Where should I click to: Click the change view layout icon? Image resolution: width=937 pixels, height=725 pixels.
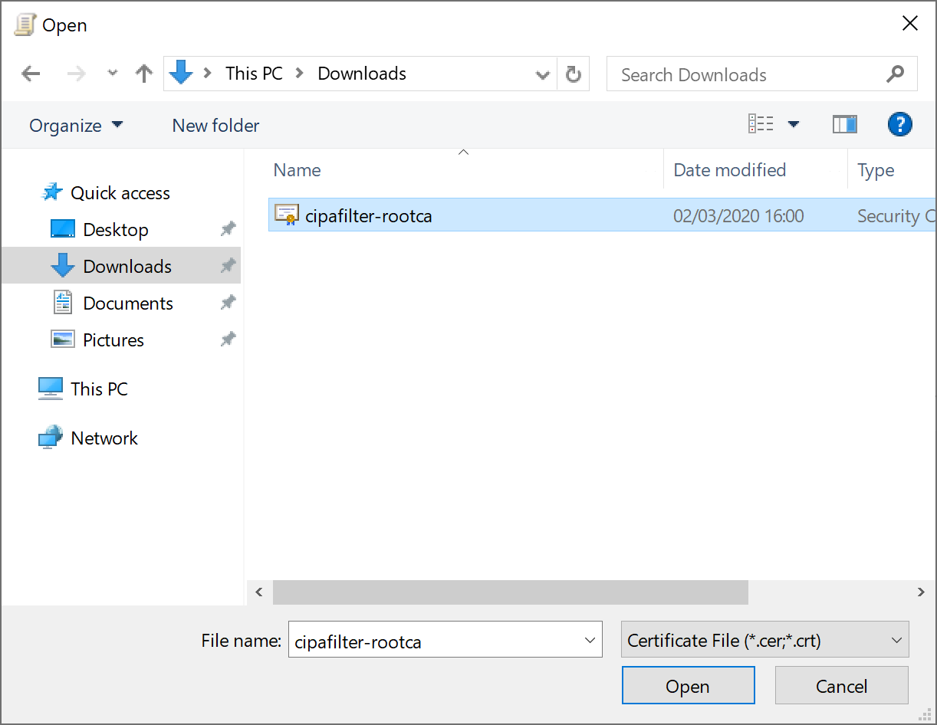click(x=761, y=124)
